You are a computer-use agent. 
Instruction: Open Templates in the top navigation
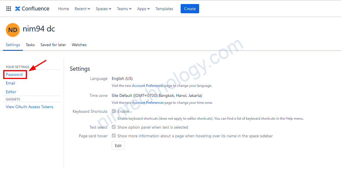164,9
